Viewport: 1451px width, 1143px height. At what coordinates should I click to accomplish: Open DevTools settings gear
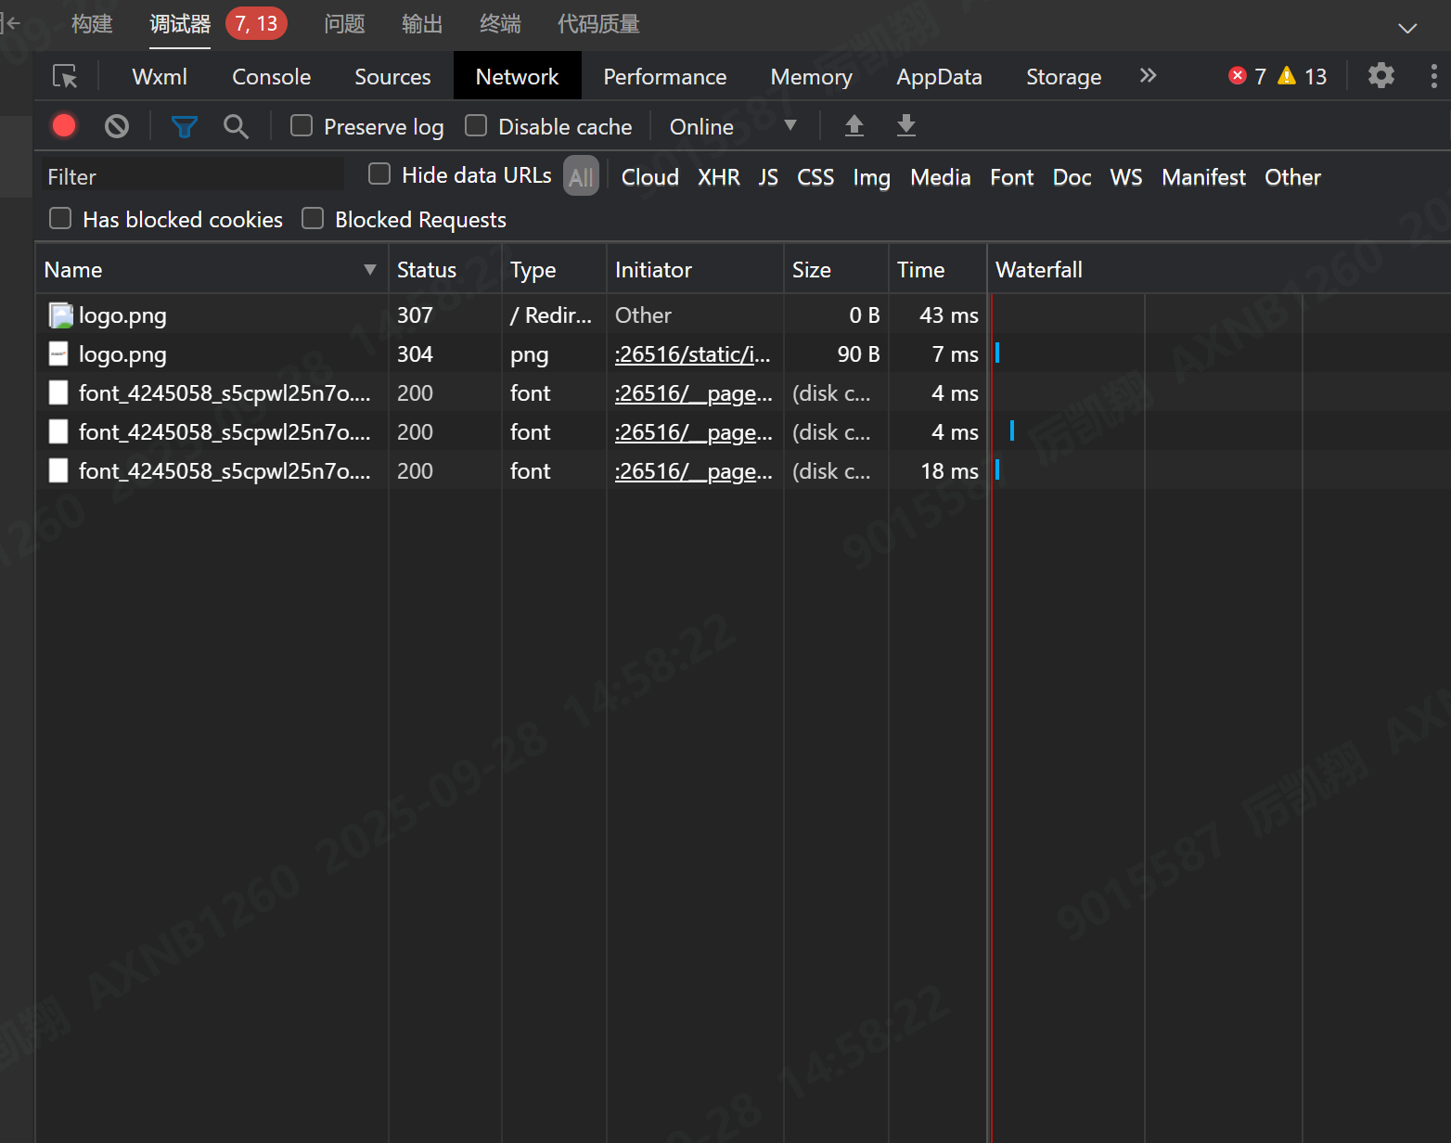point(1381,75)
